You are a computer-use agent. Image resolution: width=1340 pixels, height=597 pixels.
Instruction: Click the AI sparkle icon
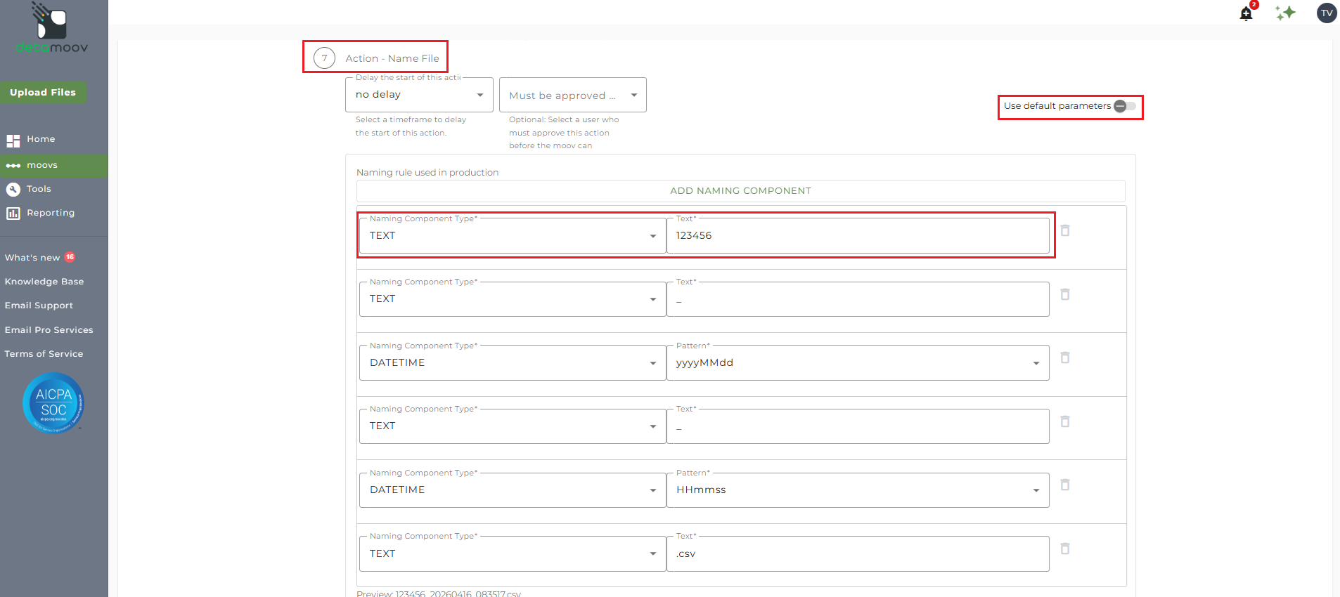[1285, 13]
